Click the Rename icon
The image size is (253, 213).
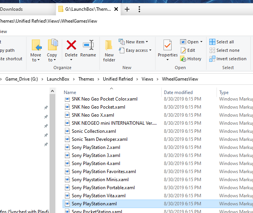click(x=88, y=45)
